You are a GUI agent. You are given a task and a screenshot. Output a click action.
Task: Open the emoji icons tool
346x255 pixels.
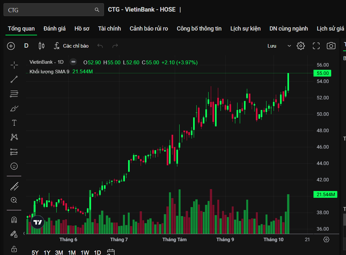14,166
